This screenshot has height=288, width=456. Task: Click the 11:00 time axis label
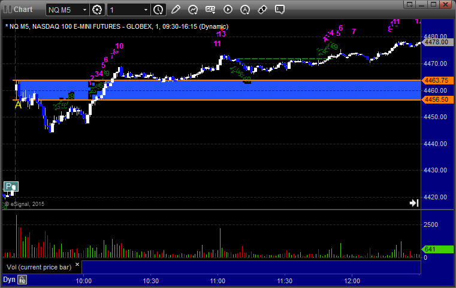pos(218,281)
